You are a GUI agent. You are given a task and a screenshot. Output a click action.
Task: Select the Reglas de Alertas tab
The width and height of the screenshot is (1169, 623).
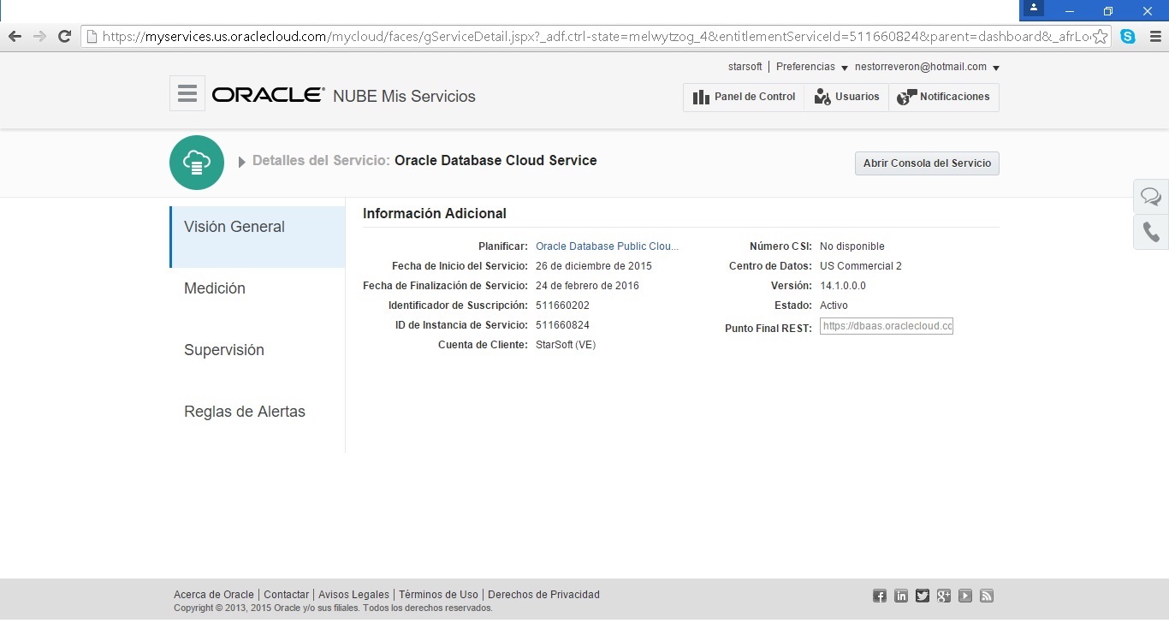[x=245, y=412]
